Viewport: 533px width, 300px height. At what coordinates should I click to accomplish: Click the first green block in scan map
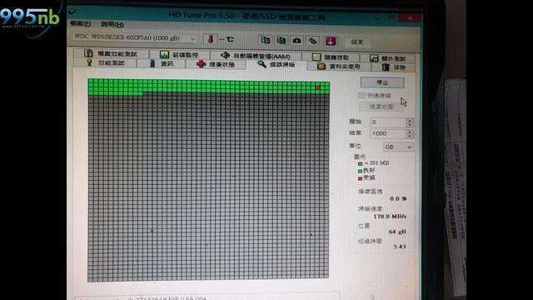click(91, 82)
